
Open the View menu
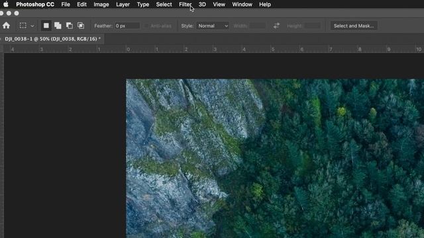219,5
